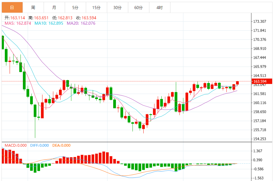Click the 1.367 MACD axis label
Viewport: 274px width, 181px height.
pyautogui.click(x=258, y=151)
